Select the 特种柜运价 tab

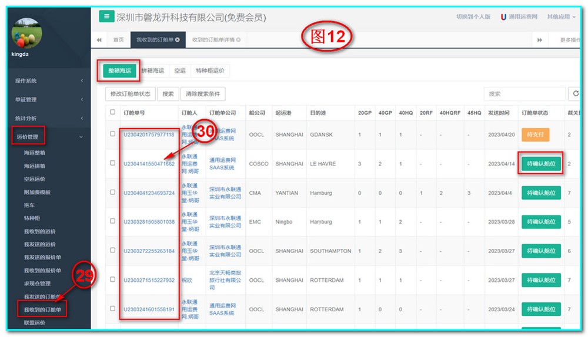coord(210,70)
